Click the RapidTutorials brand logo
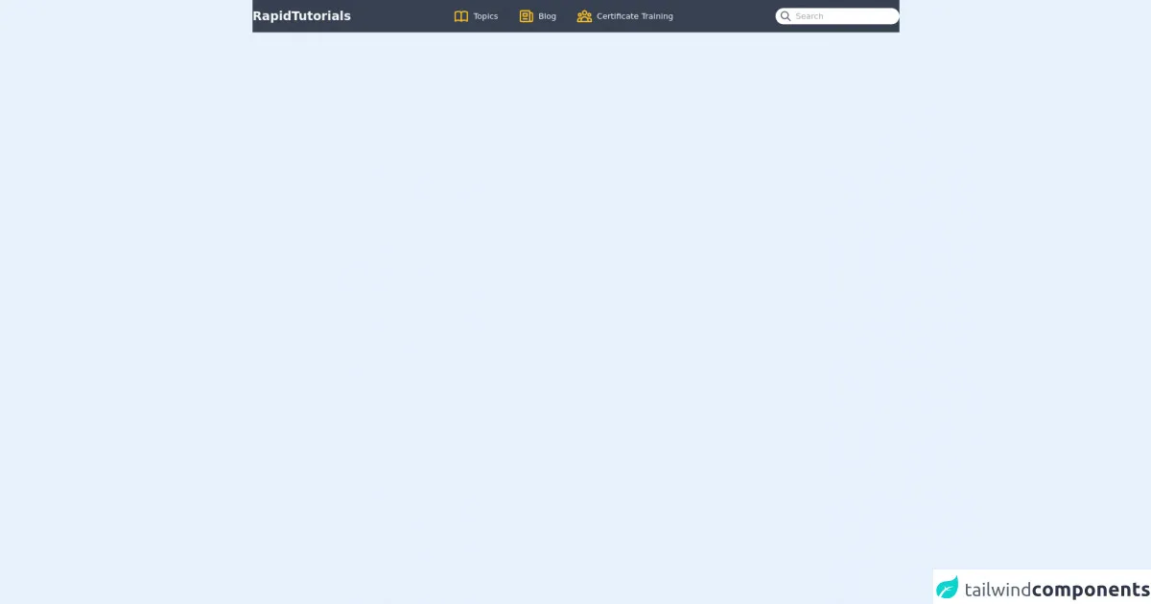The width and height of the screenshot is (1151, 604). coord(301,16)
